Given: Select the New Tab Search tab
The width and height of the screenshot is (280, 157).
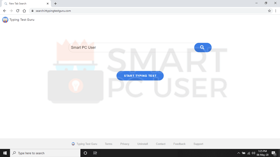Looking at the screenshot, I should click(x=26, y=4).
